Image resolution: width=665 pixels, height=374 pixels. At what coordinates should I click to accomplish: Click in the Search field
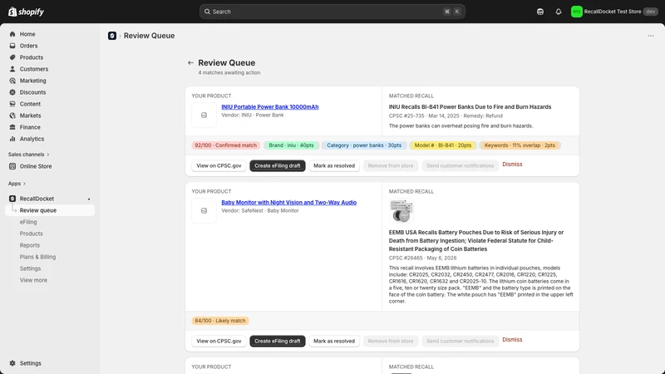click(x=332, y=12)
